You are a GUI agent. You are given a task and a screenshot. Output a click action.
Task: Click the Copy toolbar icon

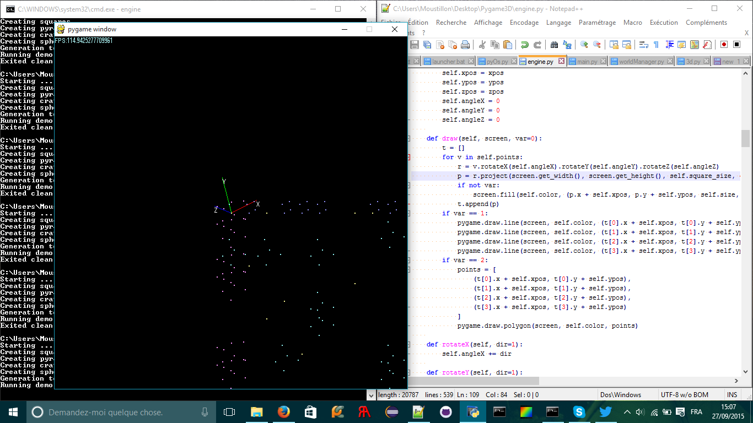495,45
